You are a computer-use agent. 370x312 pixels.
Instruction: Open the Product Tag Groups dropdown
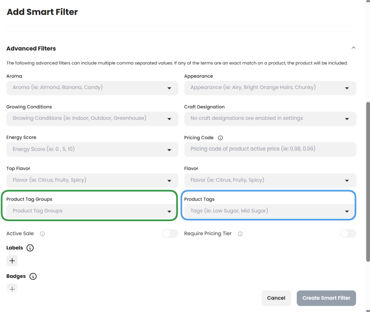point(92,211)
